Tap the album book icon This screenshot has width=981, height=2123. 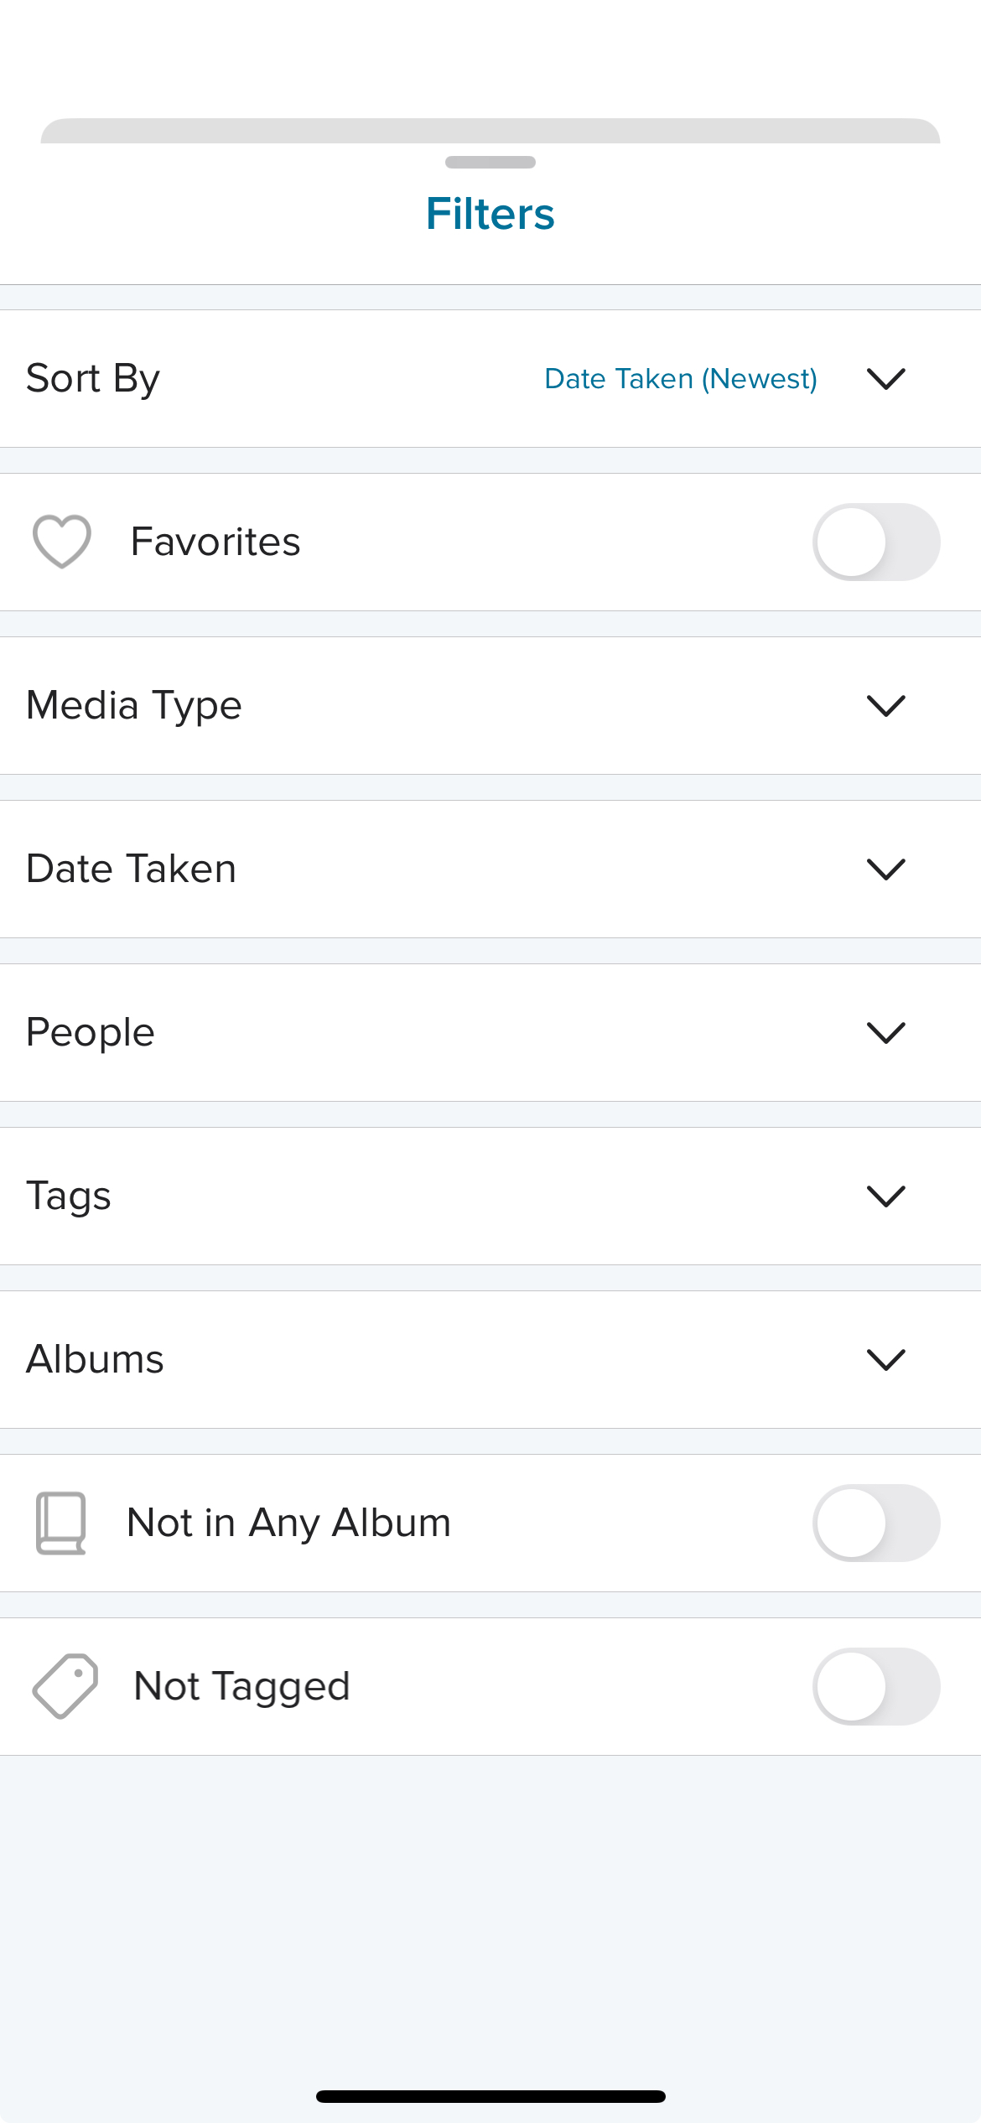coord(61,1523)
